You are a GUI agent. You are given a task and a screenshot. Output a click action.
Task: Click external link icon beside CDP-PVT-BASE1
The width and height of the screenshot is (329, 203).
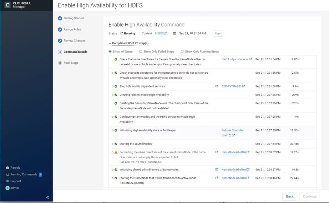pyautogui.click(x=244, y=86)
